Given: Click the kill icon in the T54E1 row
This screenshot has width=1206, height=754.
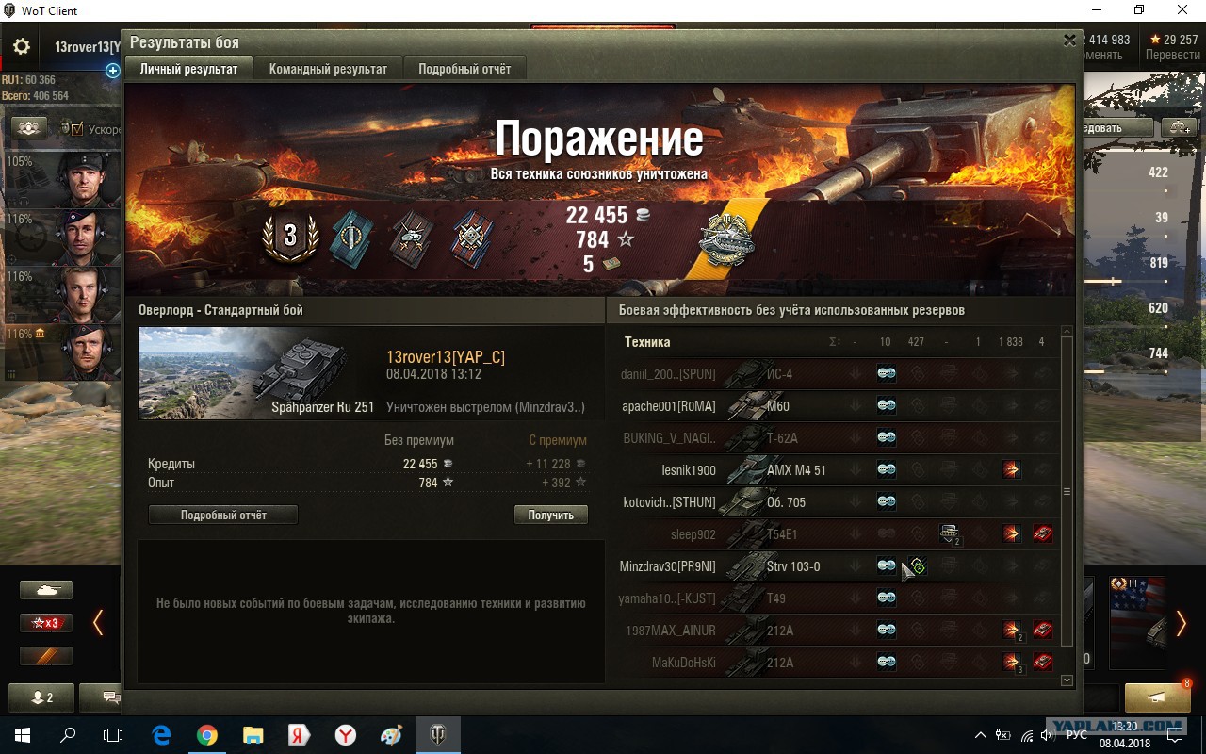Looking at the screenshot, I should (1042, 533).
